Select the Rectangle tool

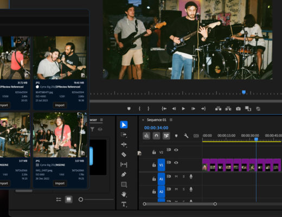coord(124,184)
